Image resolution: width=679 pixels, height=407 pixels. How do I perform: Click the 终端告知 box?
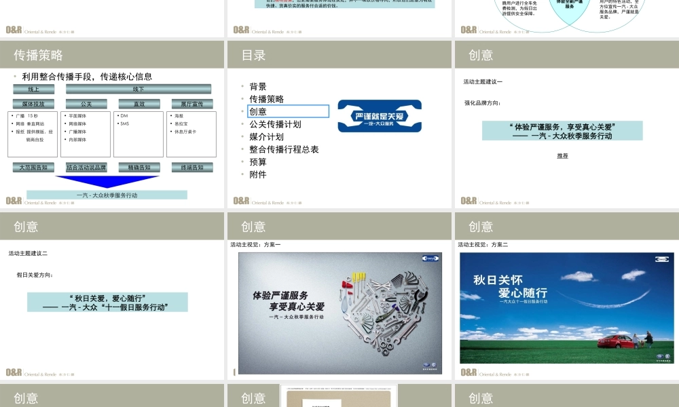tap(192, 168)
